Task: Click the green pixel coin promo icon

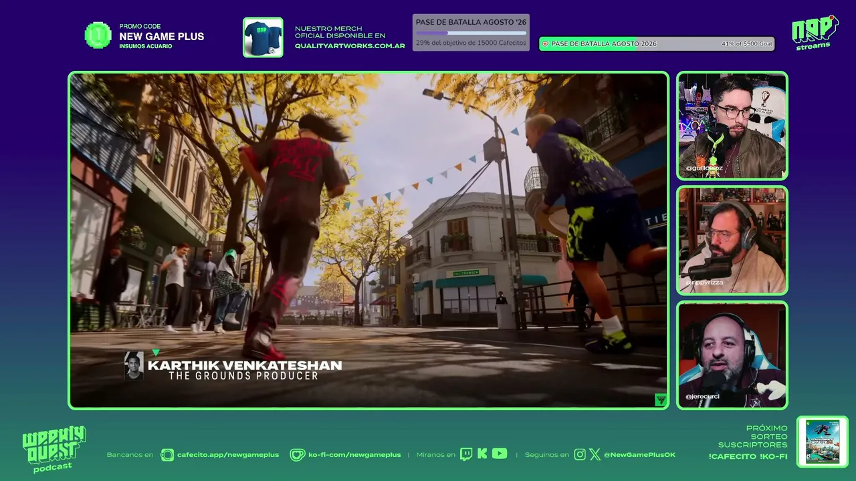Action: click(x=98, y=35)
